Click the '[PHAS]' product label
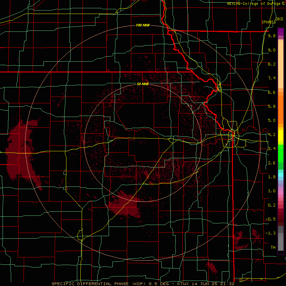Viewport: 286px width, 286px height. (269, 22)
